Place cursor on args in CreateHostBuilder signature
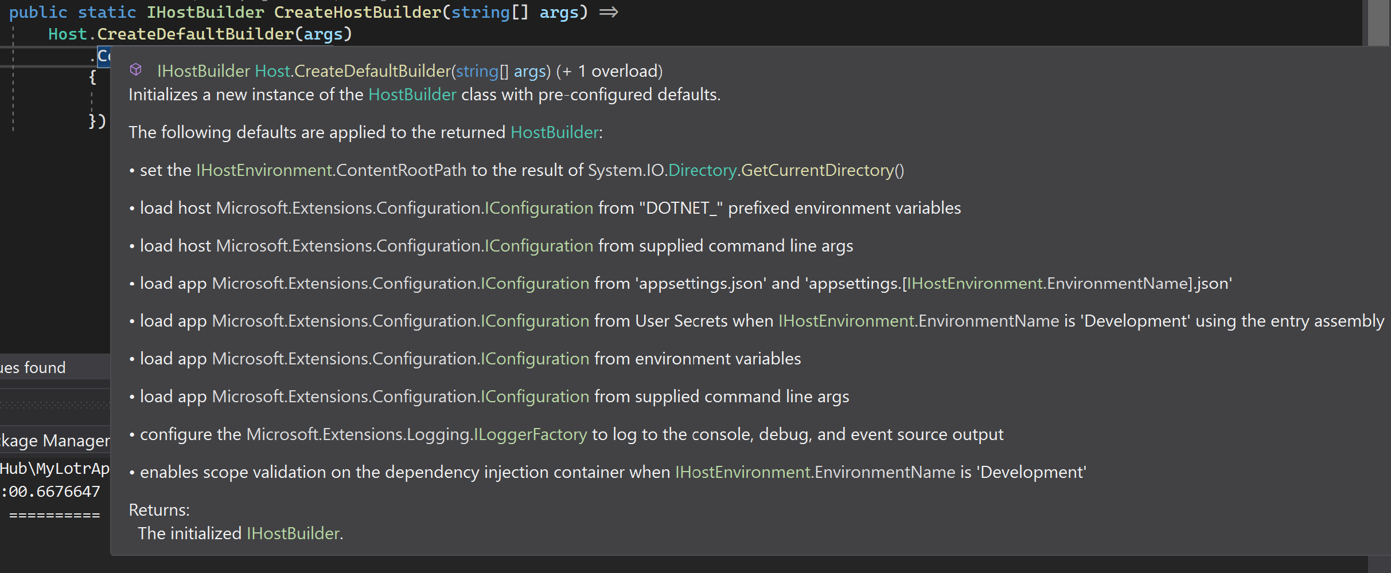 (x=561, y=11)
